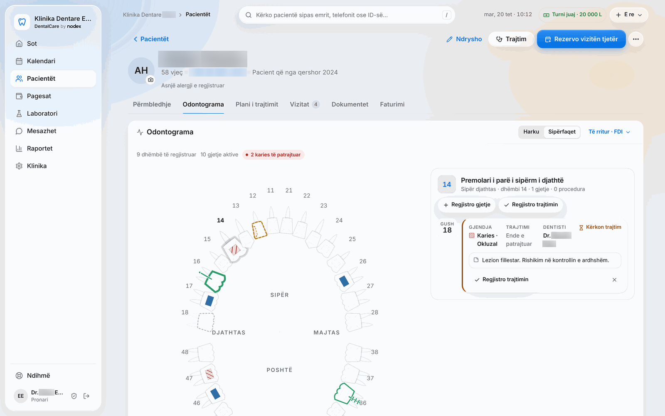
Task: Go back via the Pacientët link
Action: tap(151, 39)
